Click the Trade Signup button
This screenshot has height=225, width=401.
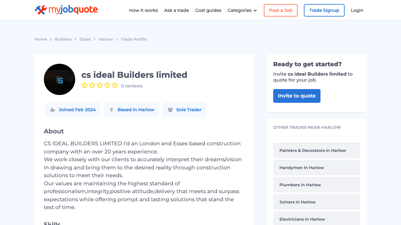click(x=324, y=10)
